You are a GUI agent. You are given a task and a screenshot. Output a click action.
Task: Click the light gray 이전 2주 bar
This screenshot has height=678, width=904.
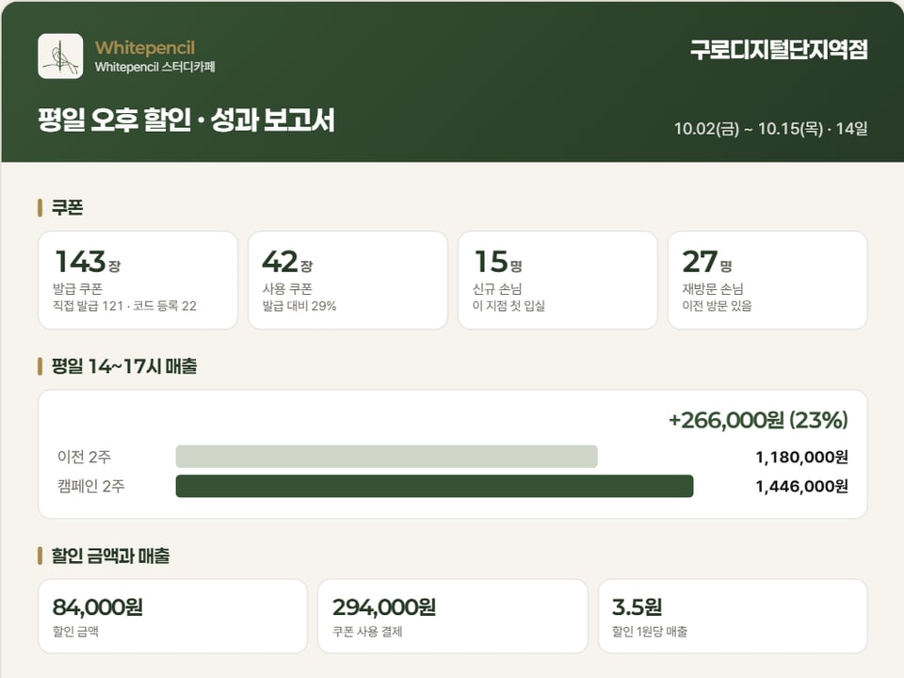point(387,457)
